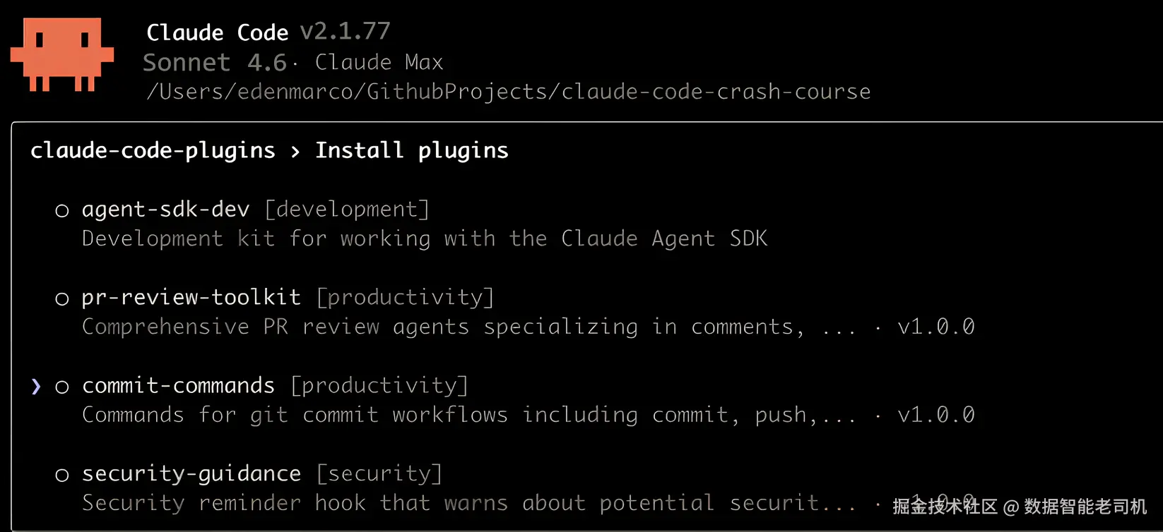Select the commit-commands plugin name
The width and height of the screenshot is (1163, 532).
pyautogui.click(x=178, y=386)
